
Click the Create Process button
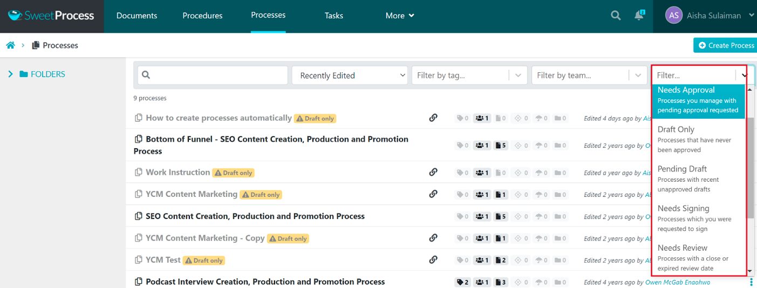coord(726,45)
